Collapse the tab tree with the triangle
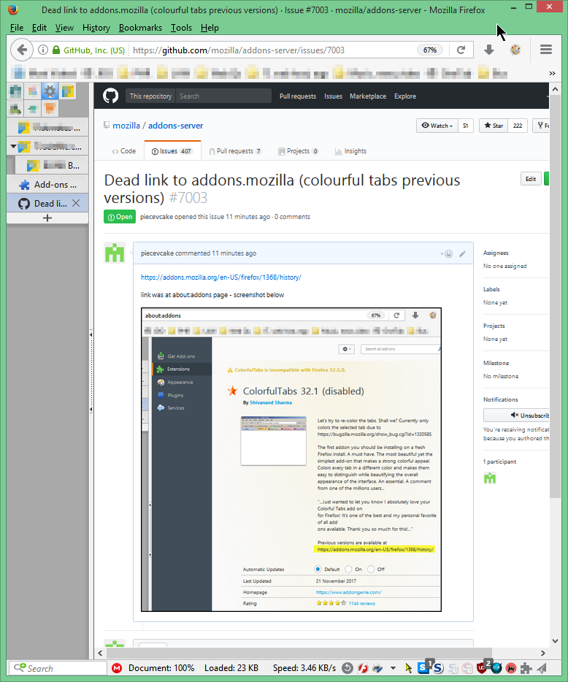The width and height of the screenshot is (568, 682). pyautogui.click(x=13, y=146)
